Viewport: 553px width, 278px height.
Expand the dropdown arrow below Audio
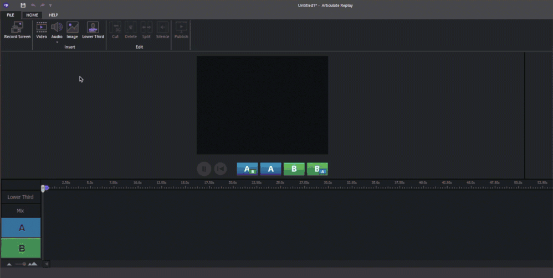pos(57,42)
